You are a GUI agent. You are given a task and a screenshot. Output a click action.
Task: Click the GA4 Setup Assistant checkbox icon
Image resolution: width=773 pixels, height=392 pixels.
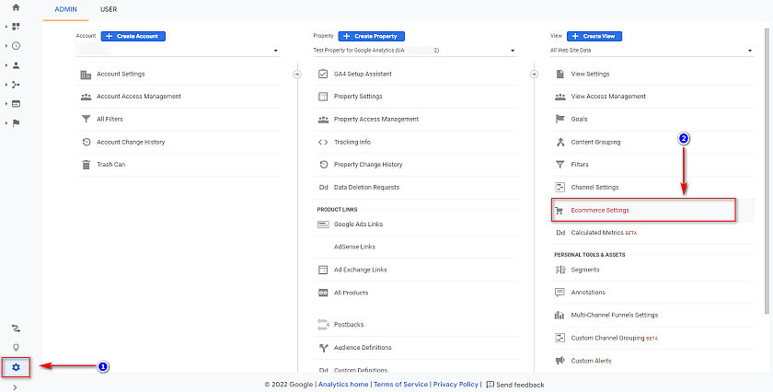pyautogui.click(x=323, y=74)
